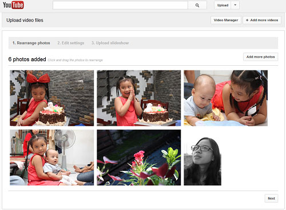The image size is (286, 210).
Task: Select the pink flowers photo
Action: (139, 157)
